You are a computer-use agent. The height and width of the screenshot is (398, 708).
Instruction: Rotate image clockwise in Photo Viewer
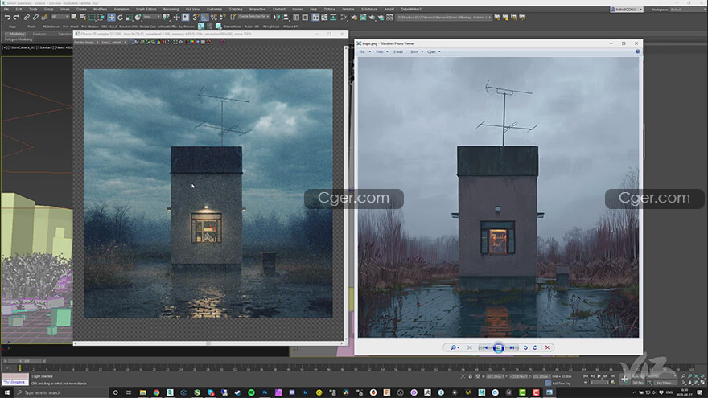point(534,347)
